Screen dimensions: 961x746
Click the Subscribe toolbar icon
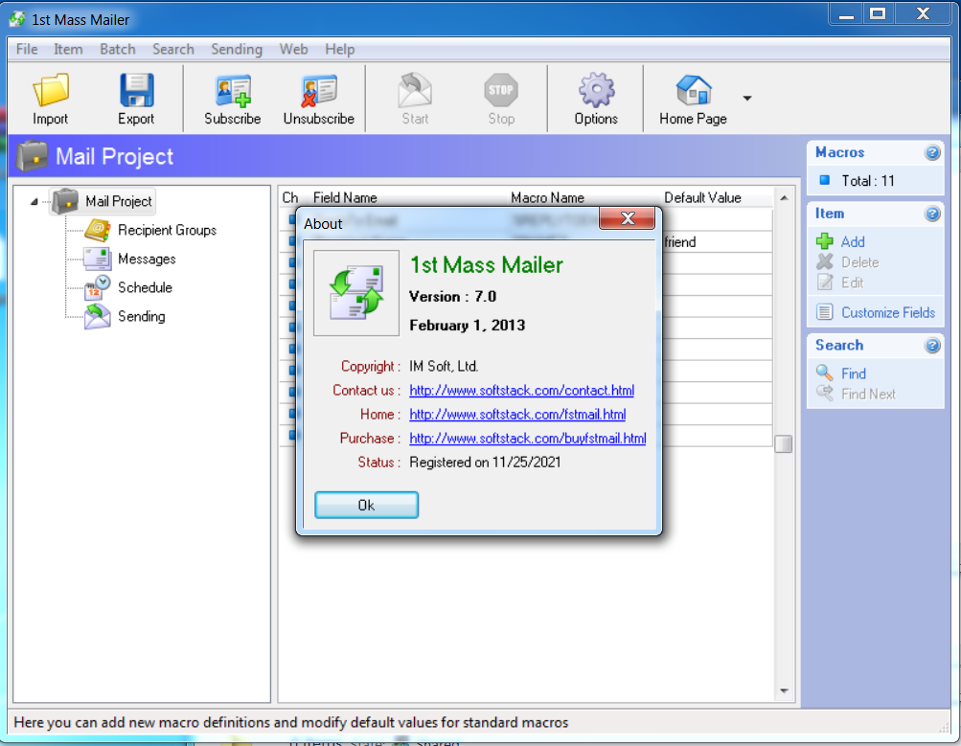pyautogui.click(x=233, y=91)
